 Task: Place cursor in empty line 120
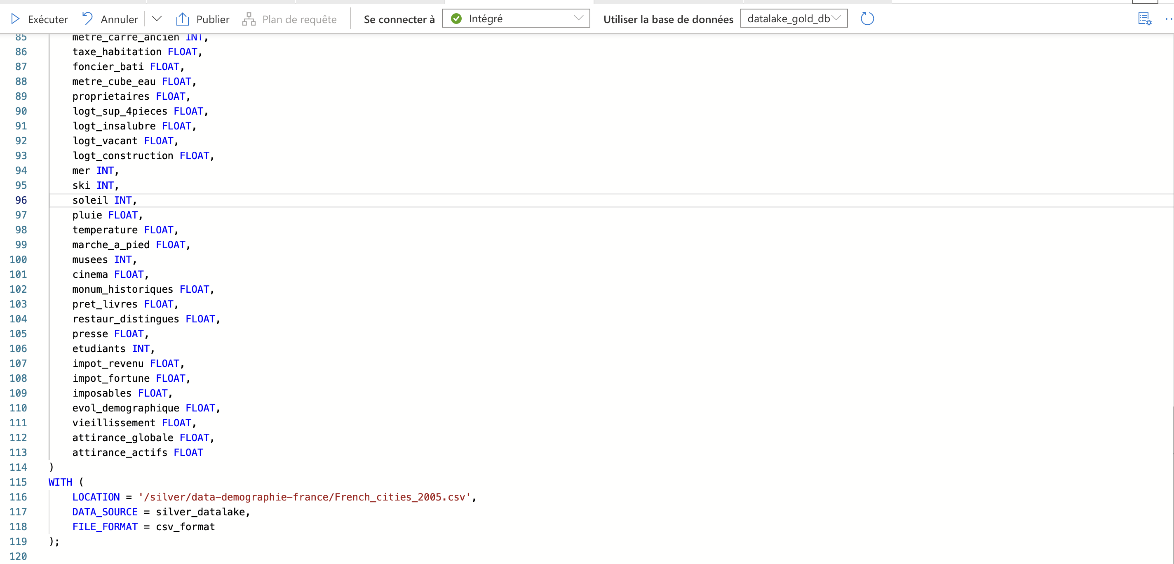point(137,556)
